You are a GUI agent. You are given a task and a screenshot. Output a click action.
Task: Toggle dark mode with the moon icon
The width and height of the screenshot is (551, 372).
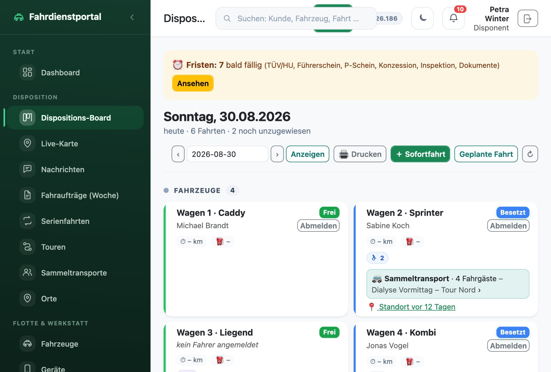coord(423,18)
